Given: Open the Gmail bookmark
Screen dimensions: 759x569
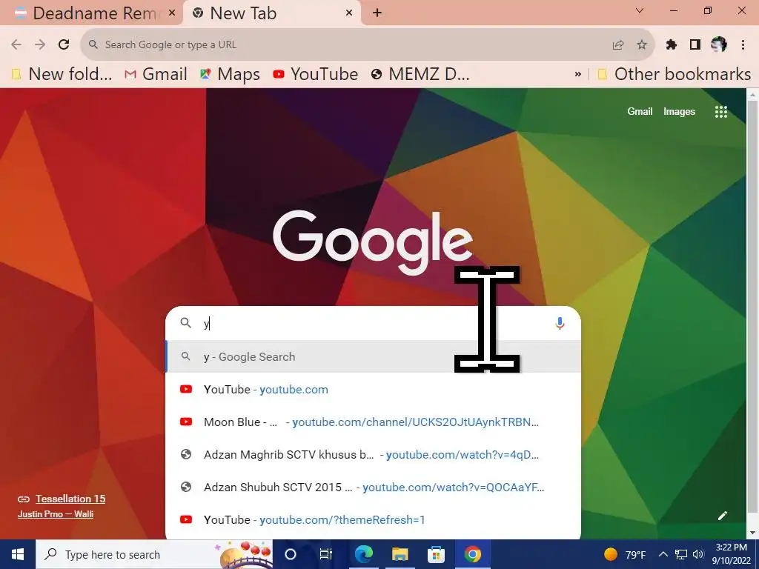Looking at the screenshot, I should pyautogui.click(x=156, y=74).
